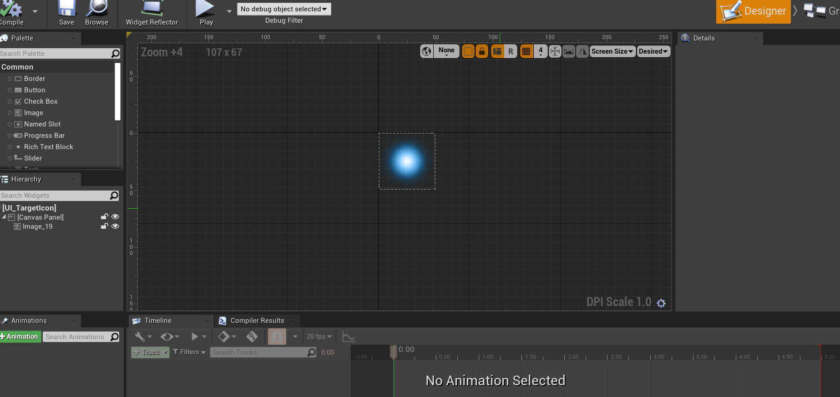Image resolution: width=840 pixels, height=397 pixels.
Task: Open DPI Scale settings gear
Action: tap(661, 303)
